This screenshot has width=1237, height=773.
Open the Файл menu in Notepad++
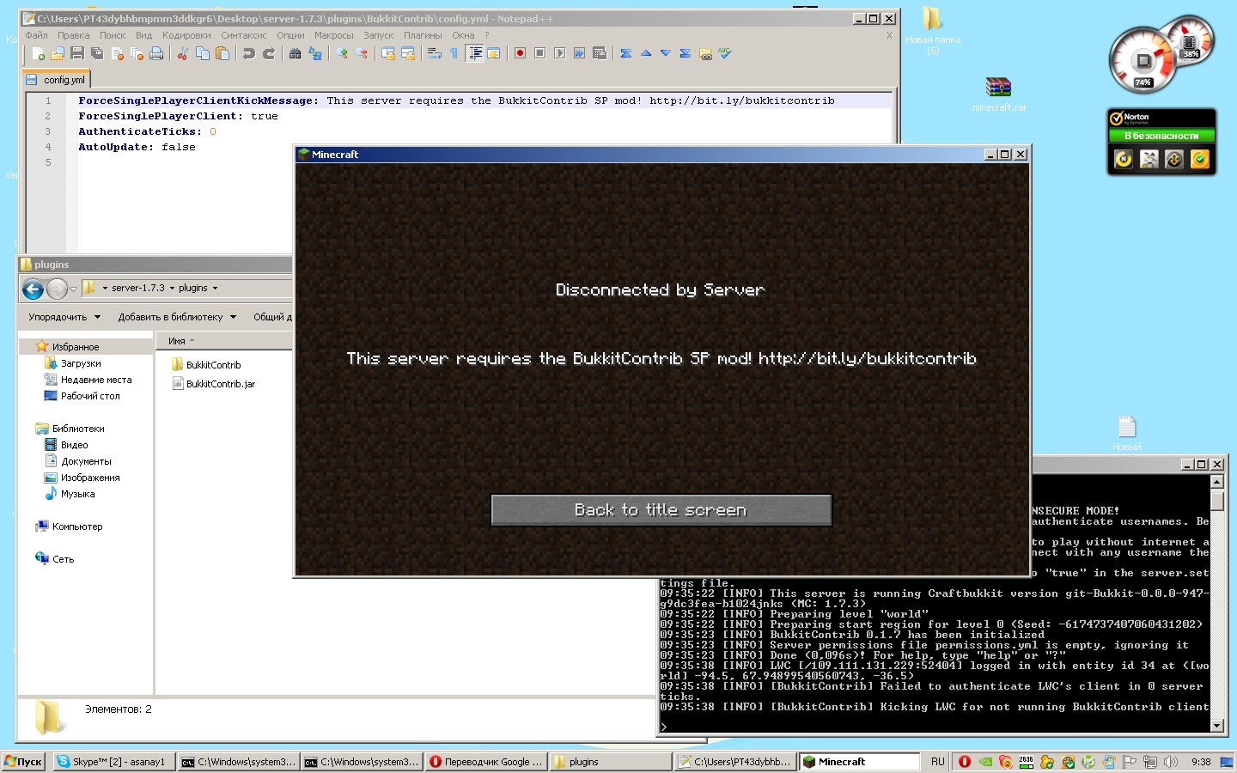(37, 35)
